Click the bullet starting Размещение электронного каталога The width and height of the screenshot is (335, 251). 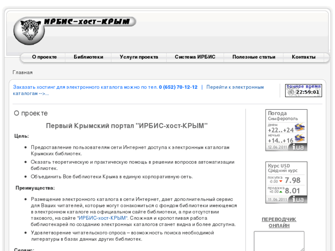(134, 212)
